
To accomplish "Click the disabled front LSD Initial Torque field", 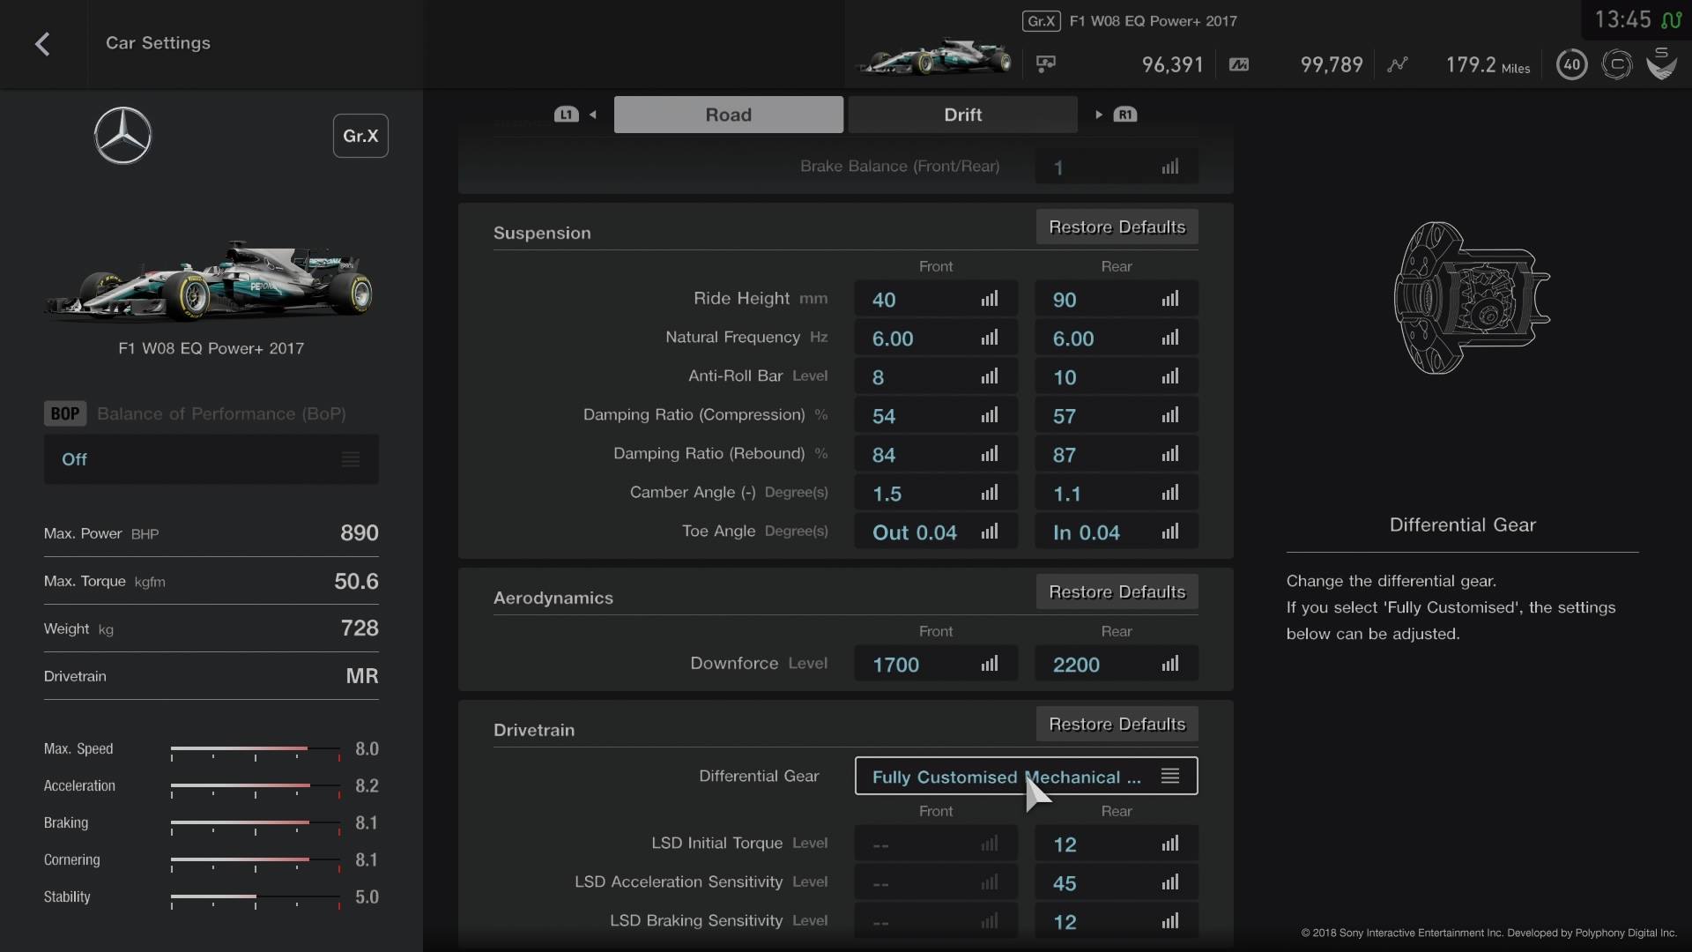I will coord(936,844).
